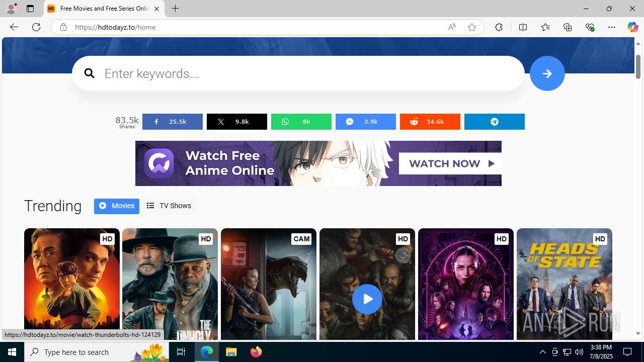This screenshot has width=644, height=362.
Task: Toggle Split screen in the toolbar
Action: 523,27
